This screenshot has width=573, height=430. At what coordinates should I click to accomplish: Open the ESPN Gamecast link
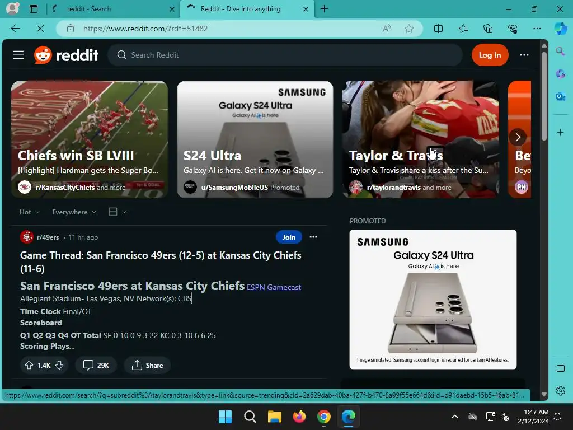pos(274,287)
